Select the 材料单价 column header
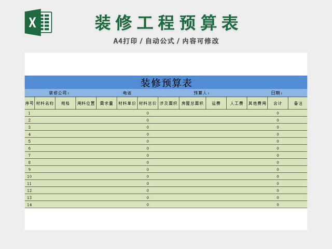The width and height of the screenshot is (332, 249). point(127,103)
